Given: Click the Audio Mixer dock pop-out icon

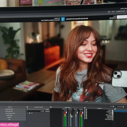Looking at the screenshot, I should [51, 107].
